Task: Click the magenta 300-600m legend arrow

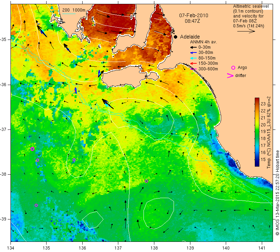Action: [x=194, y=69]
